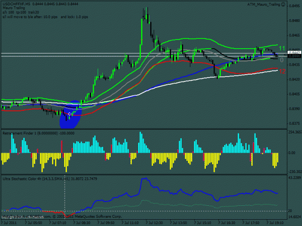Click the 7 Jul 08:30 time label

[x=82, y=223]
